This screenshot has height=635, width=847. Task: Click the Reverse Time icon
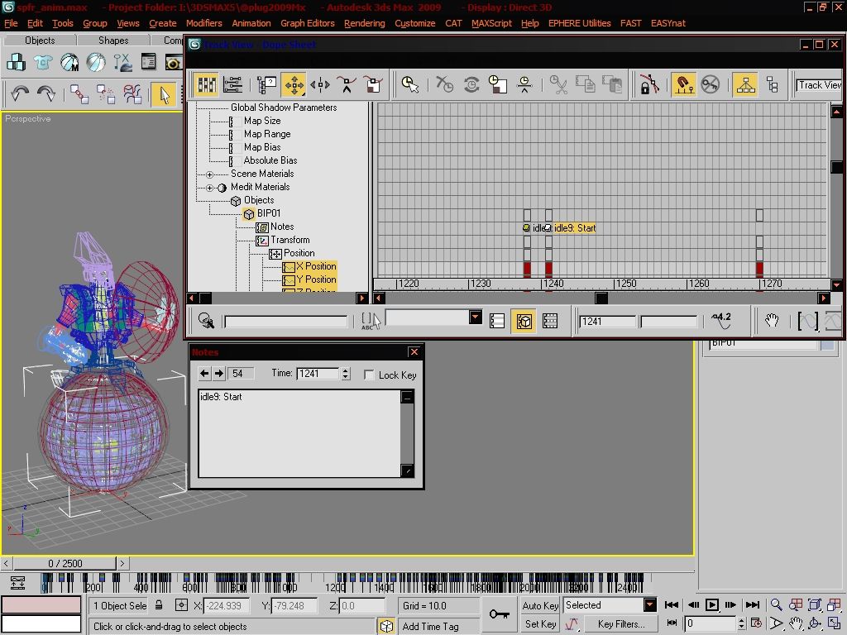coord(471,85)
